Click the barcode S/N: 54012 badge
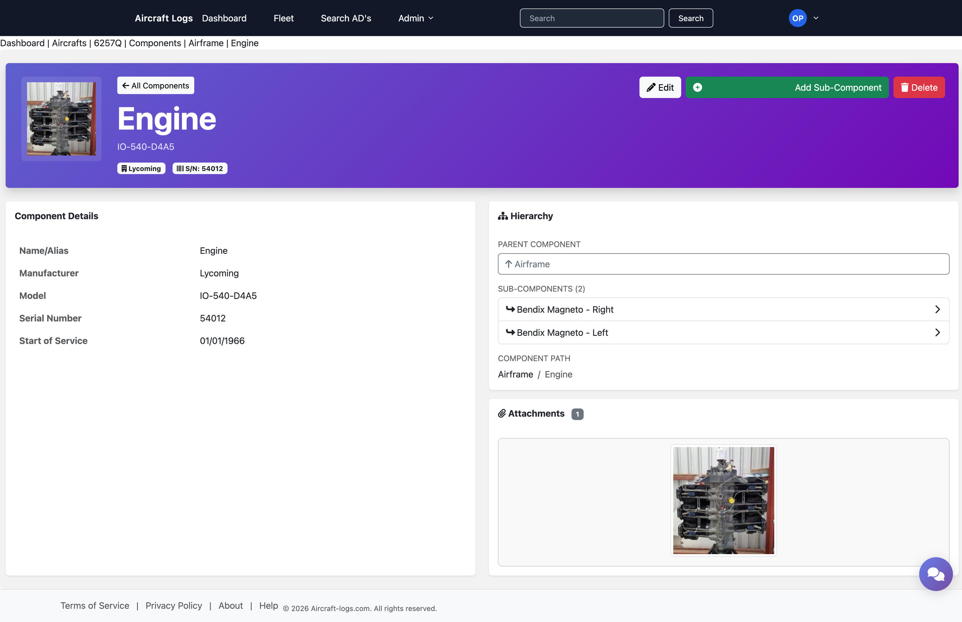Viewport: 962px width, 622px height. pyautogui.click(x=200, y=168)
